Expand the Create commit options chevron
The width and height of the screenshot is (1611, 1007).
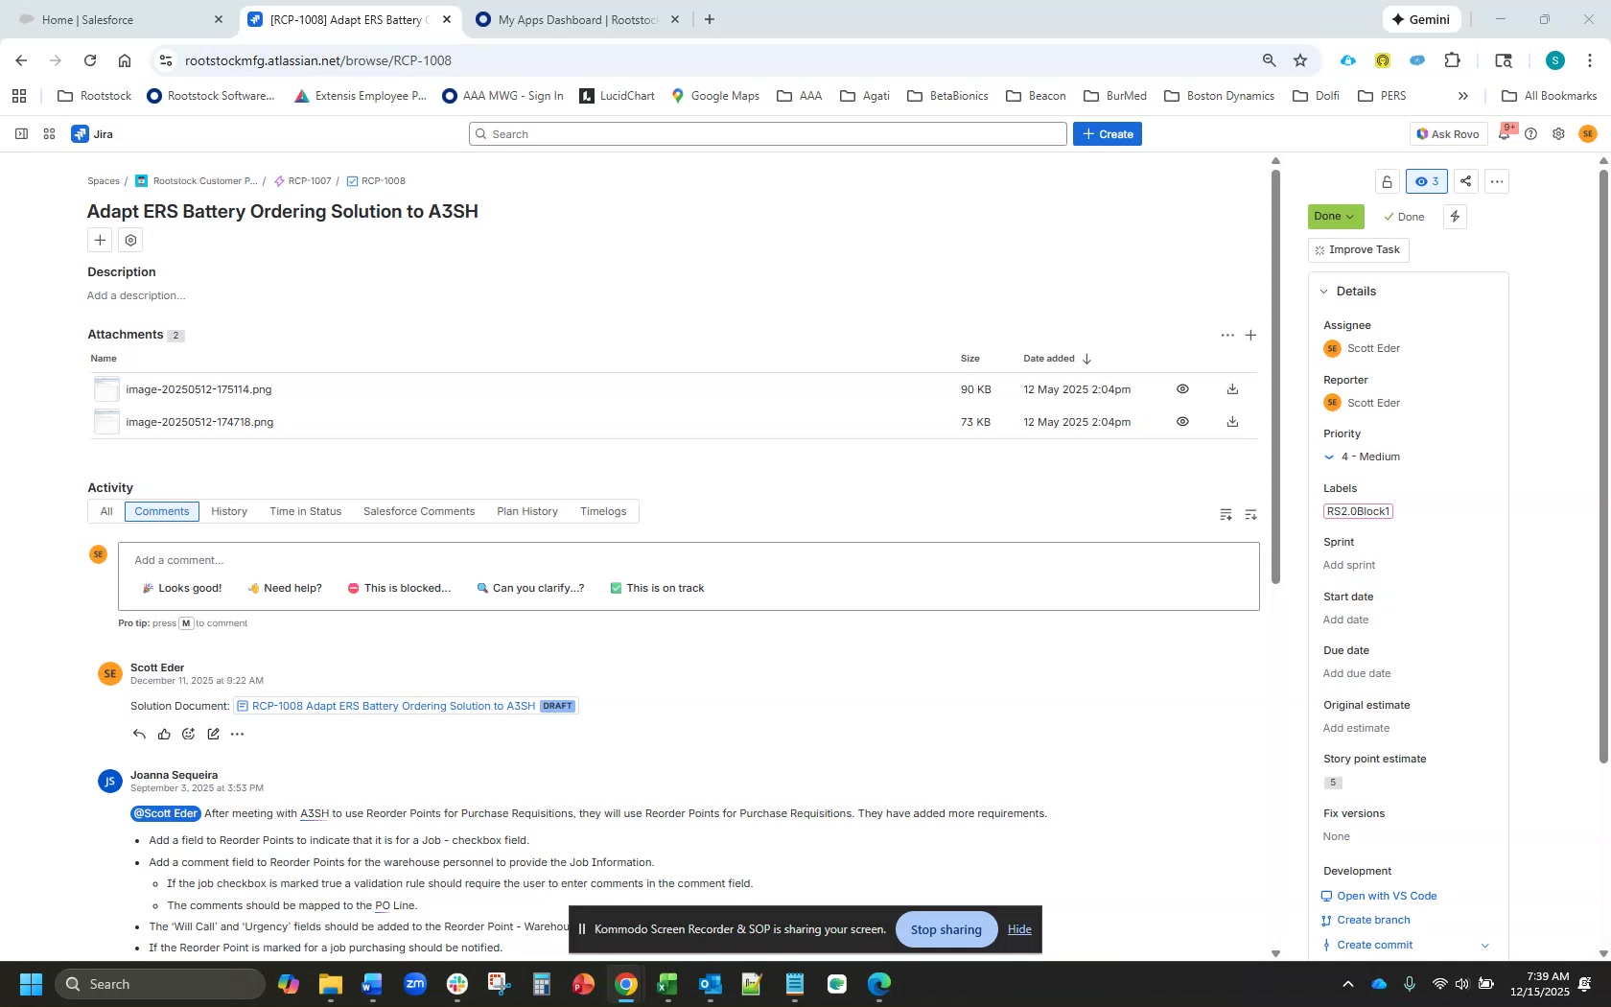coord(1485,946)
